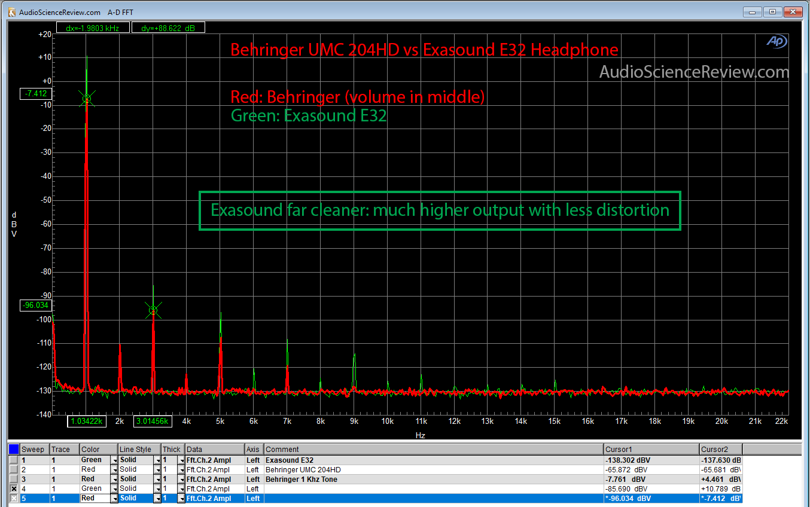Open the Color dropdown for sweep 2
This screenshot has width=810, height=507.
coord(114,469)
